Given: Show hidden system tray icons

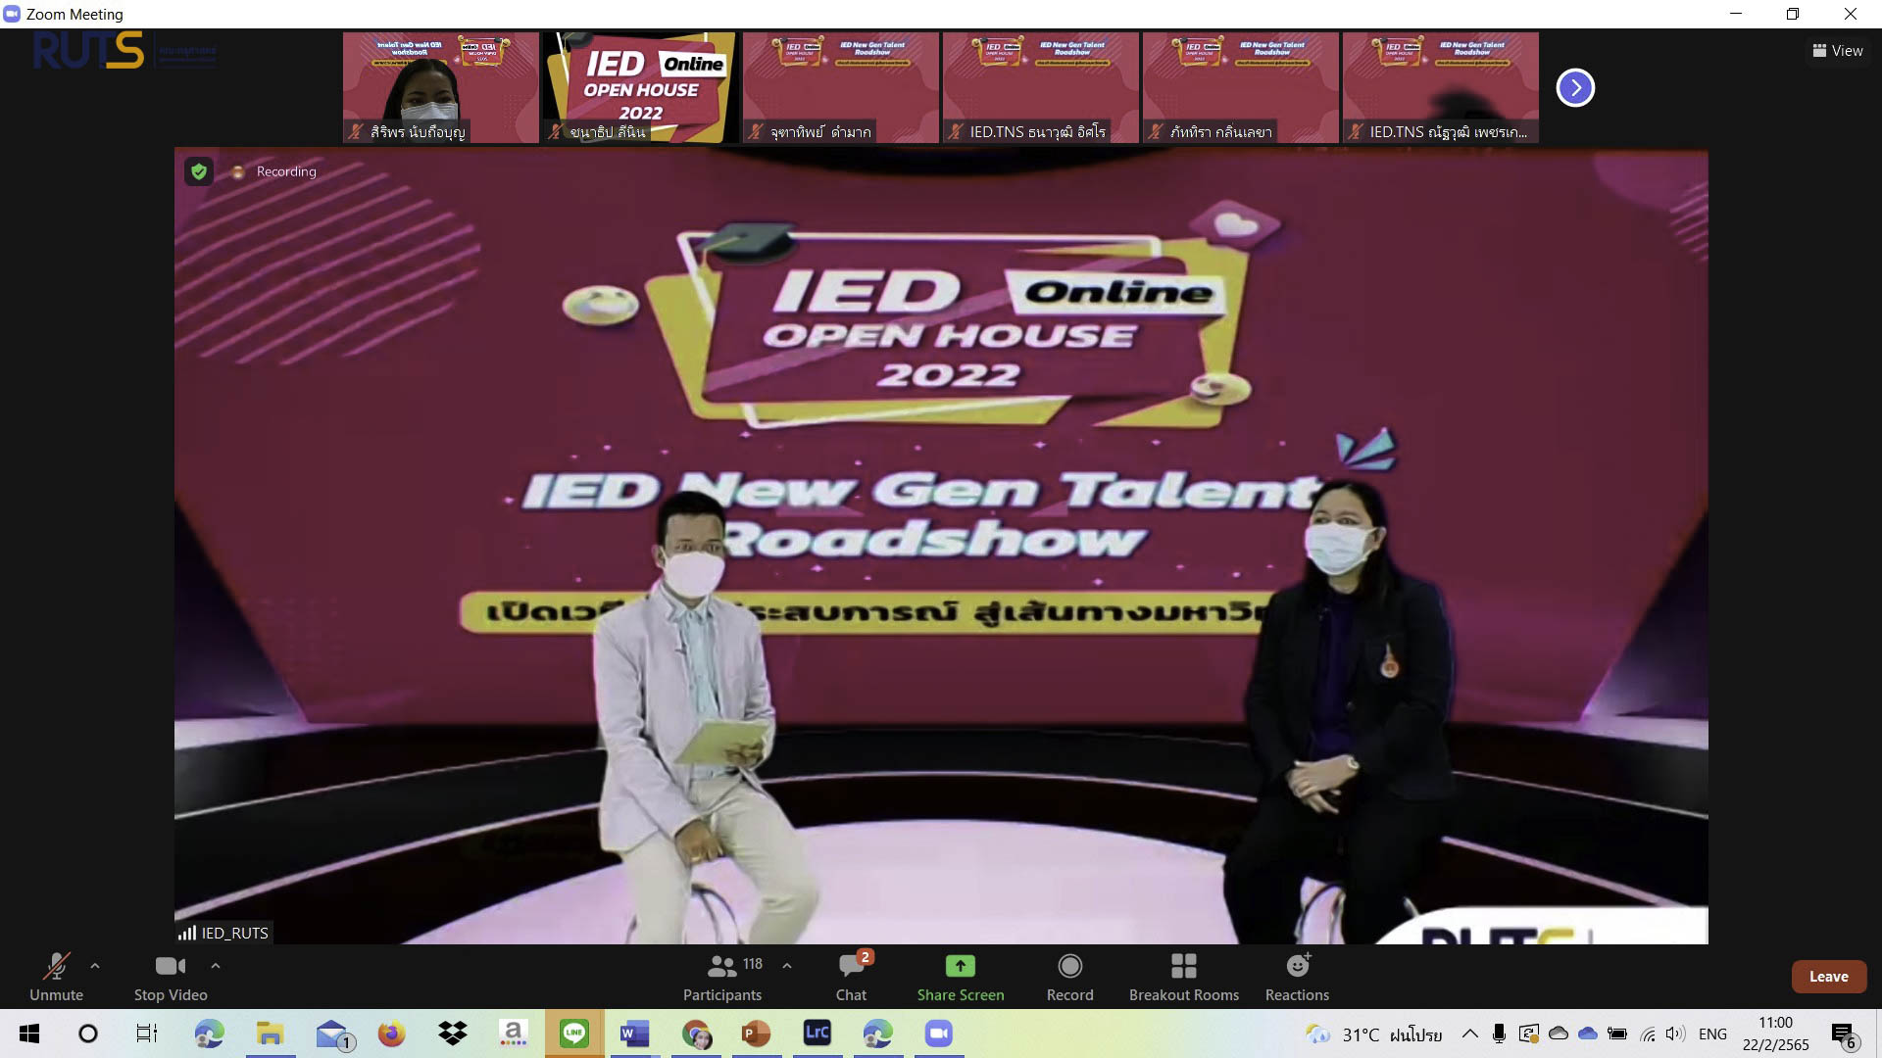Looking at the screenshot, I should point(1469,1034).
